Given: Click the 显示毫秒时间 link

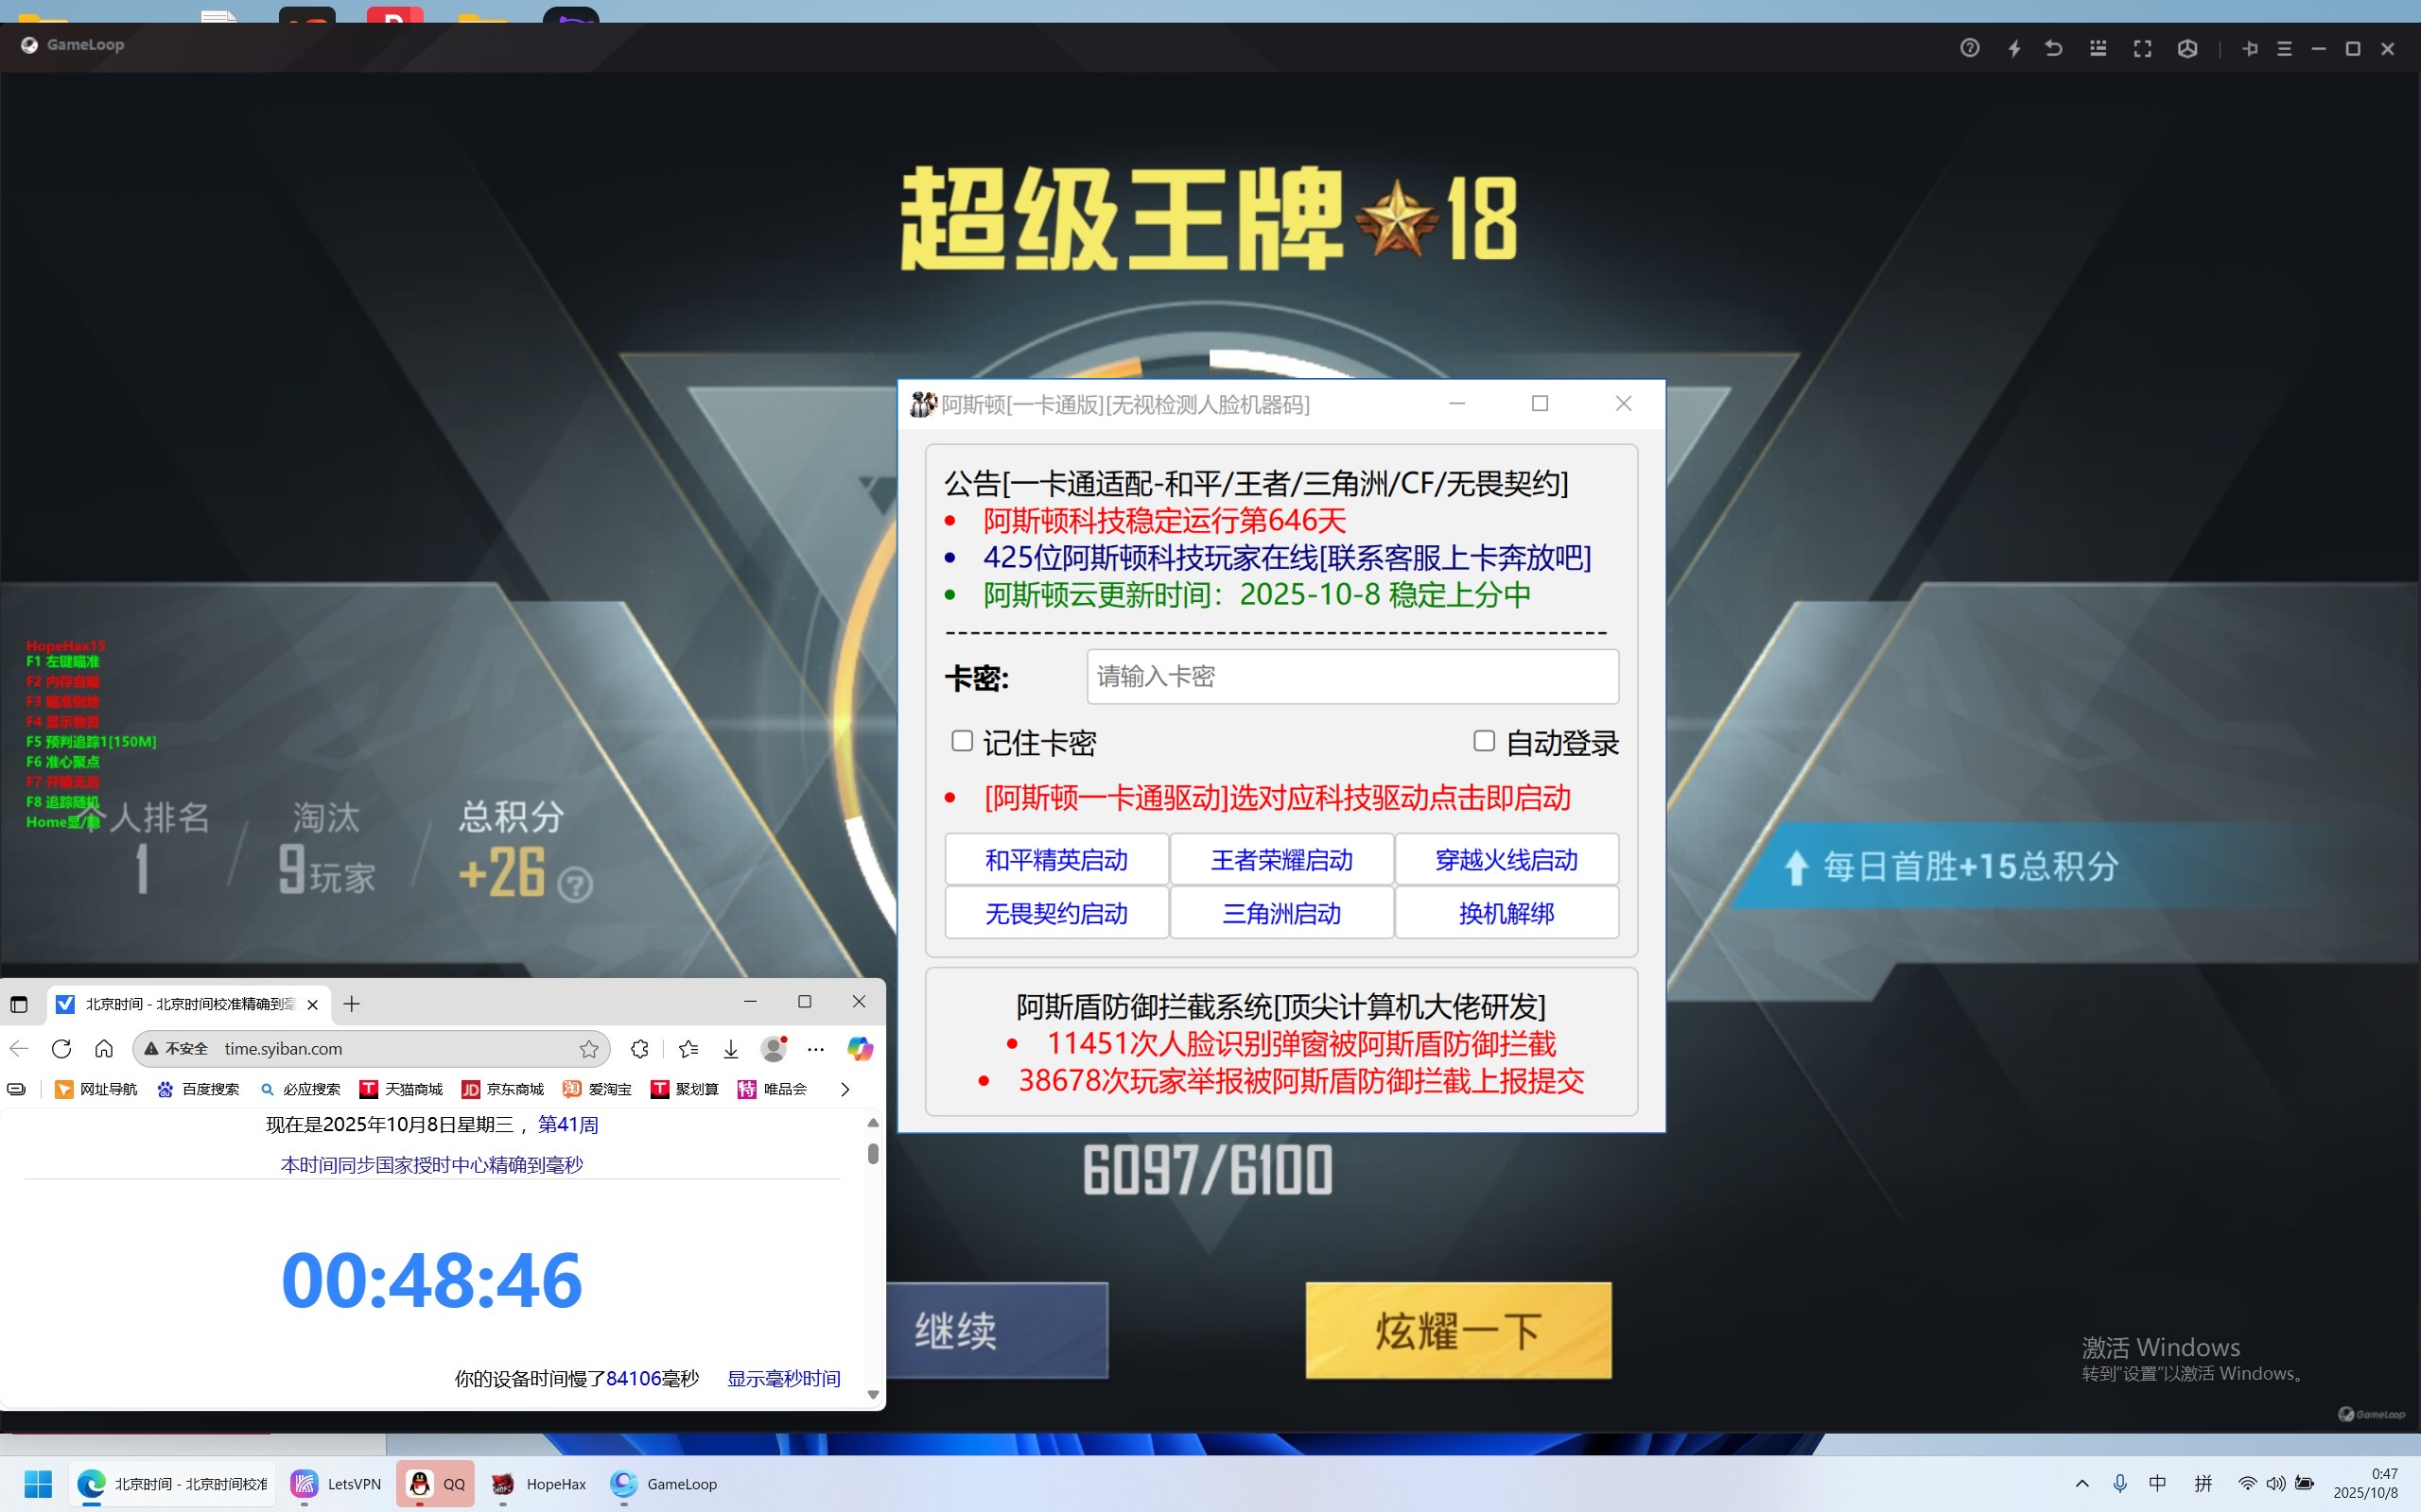Looking at the screenshot, I should (x=782, y=1378).
